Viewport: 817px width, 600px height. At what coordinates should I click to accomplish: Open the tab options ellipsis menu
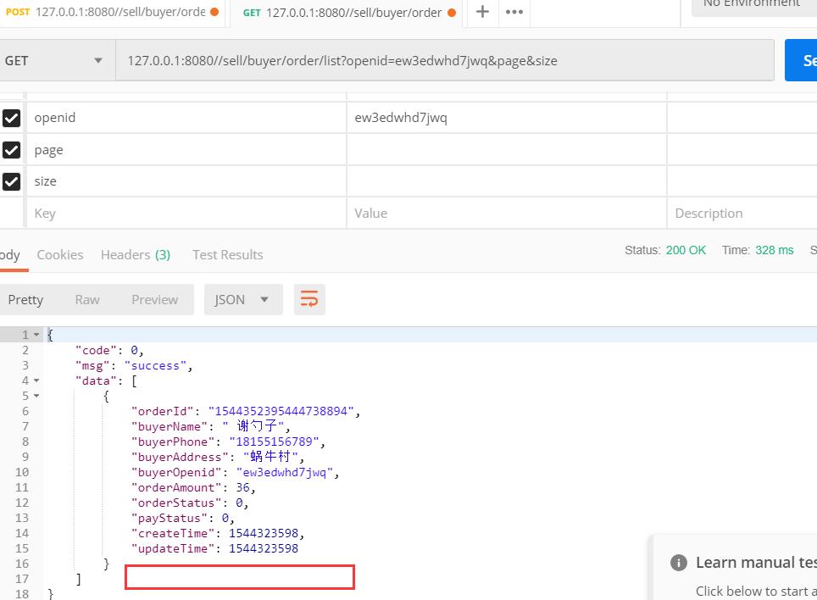514,12
